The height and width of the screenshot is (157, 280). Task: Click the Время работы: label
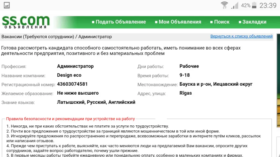(x=153, y=76)
